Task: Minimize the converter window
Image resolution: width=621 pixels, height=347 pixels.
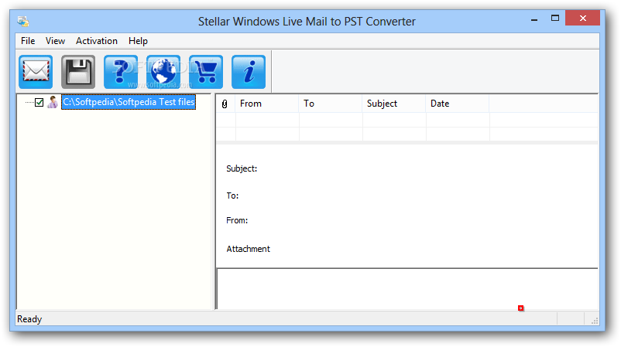Action: (x=534, y=19)
